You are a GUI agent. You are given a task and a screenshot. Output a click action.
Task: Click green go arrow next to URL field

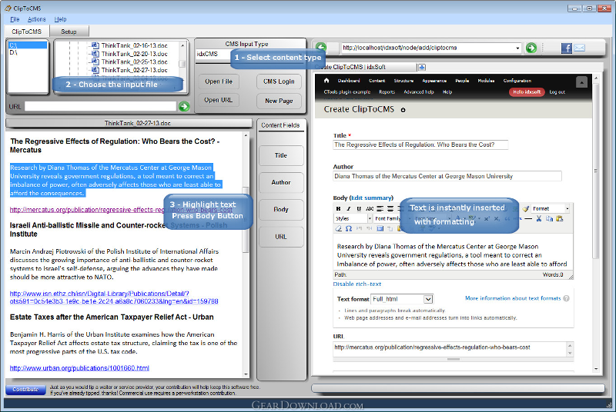click(x=184, y=106)
